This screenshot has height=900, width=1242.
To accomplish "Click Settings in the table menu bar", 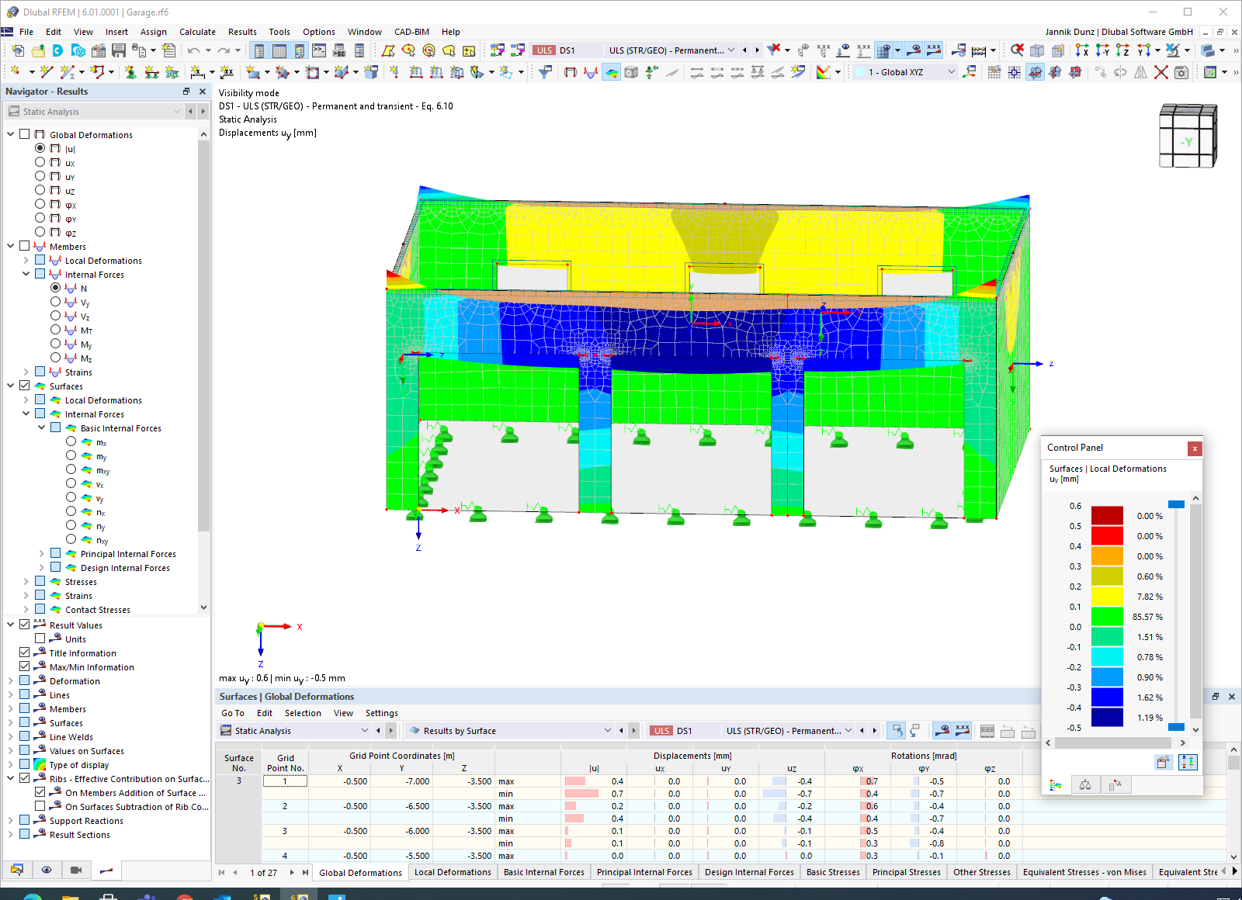I will (382, 713).
